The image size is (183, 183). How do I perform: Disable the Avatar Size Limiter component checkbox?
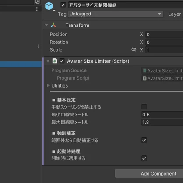coord(62,61)
